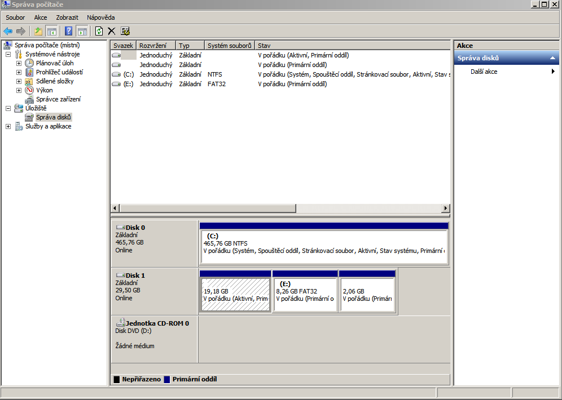Open the Nápověda menu

point(100,17)
